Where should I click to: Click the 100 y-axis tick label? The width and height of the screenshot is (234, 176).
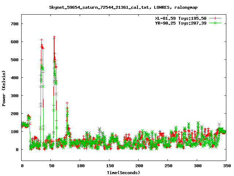[x=15, y=132]
